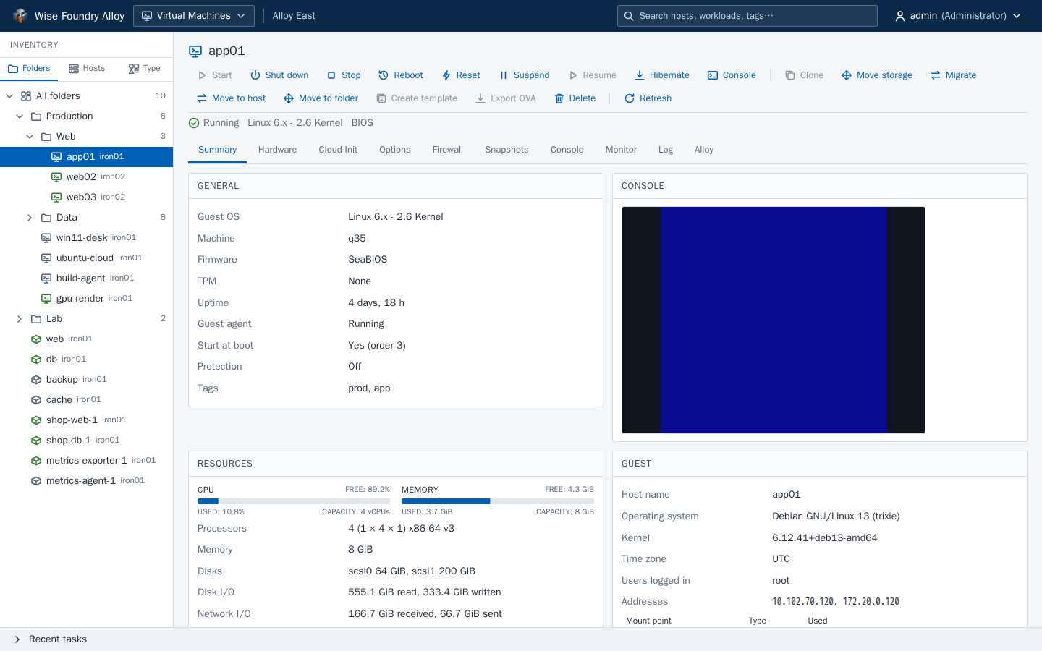Click the Console terminal icon in toolbar
Image resolution: width=1042 pixels, height=651 pixels.
[713, 75]
